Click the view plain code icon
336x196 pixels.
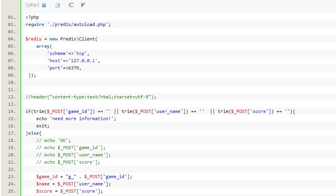click(44, 5)
